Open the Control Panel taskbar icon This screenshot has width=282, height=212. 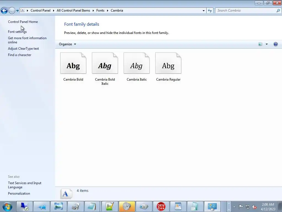[212, 206]
